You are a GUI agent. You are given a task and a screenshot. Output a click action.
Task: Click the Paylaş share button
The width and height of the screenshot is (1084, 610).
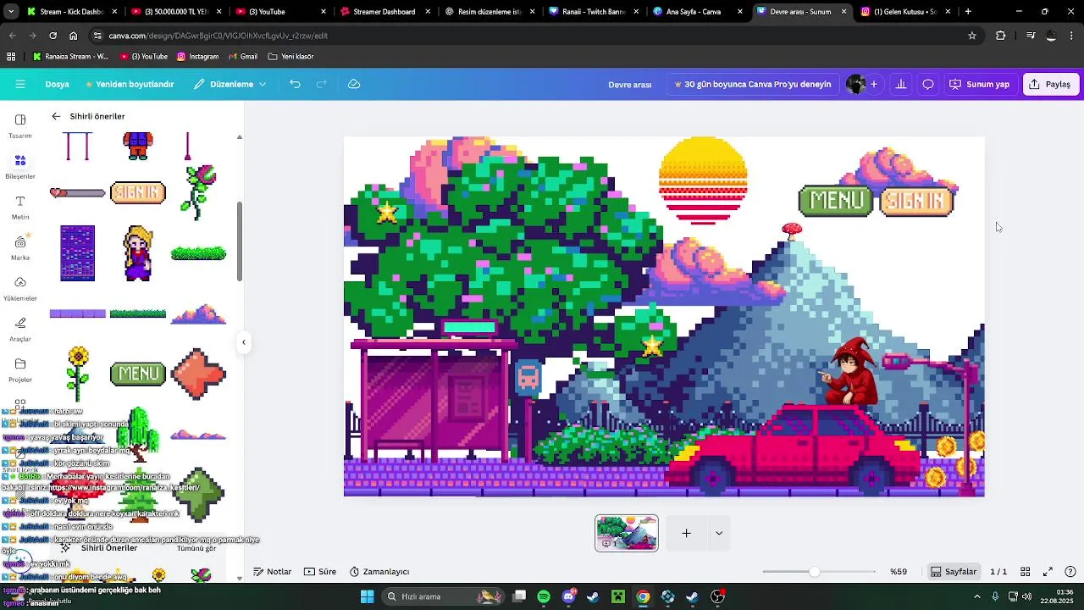[1050, 84]
